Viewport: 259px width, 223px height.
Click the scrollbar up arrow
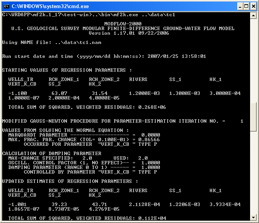point(254,16)
